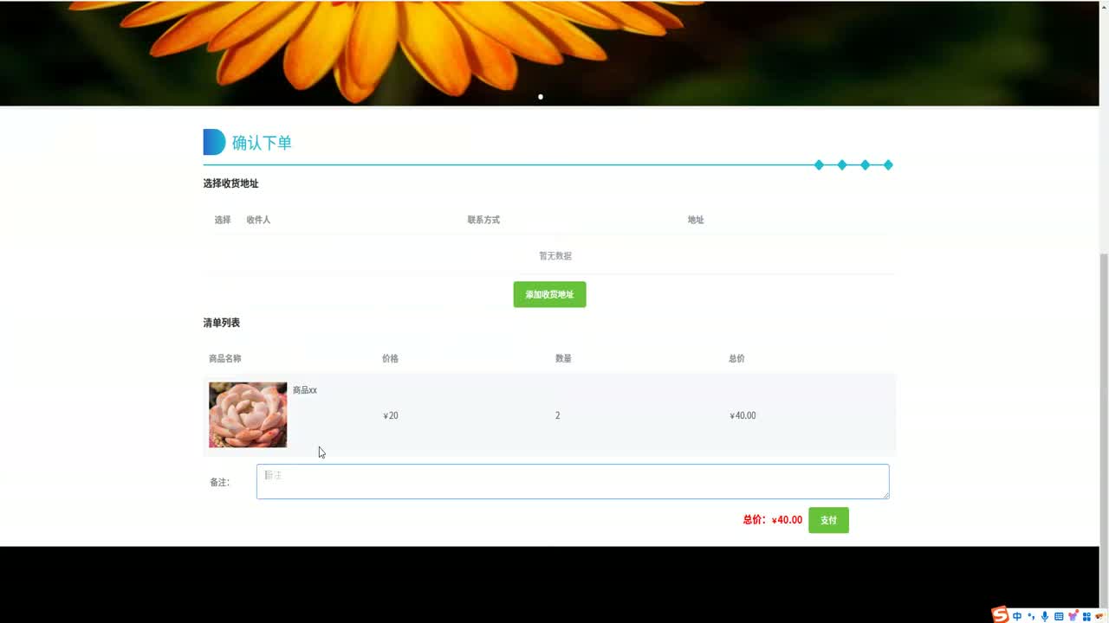1109x623 pixels.
Task: Click the green 支付 button
Action: click(x=828, y=520)
